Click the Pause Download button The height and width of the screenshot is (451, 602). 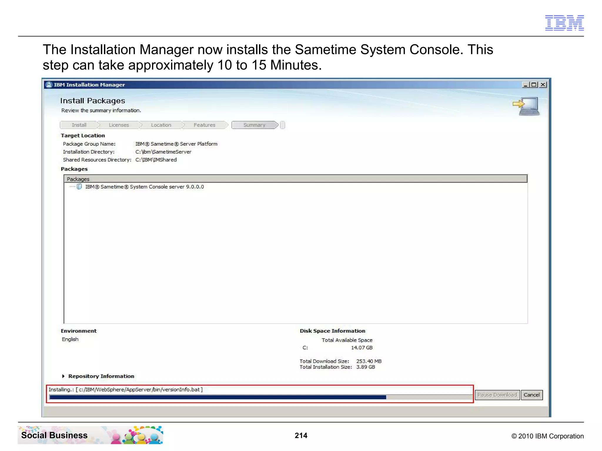pyautogui.click(x=497, y=395)
